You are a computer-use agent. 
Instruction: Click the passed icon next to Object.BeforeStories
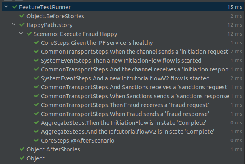tap(22, 16)
